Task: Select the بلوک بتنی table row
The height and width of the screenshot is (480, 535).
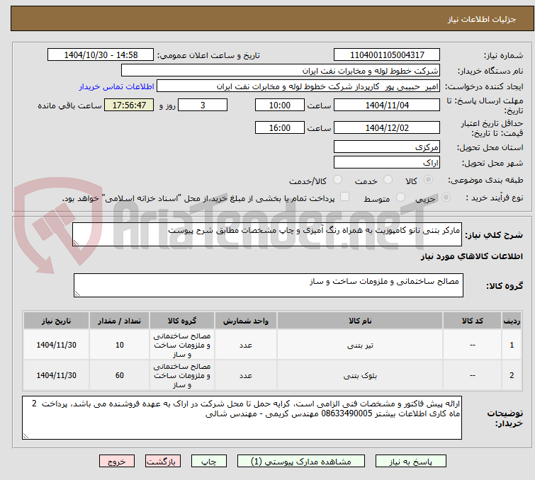Action: pos(272,375)
